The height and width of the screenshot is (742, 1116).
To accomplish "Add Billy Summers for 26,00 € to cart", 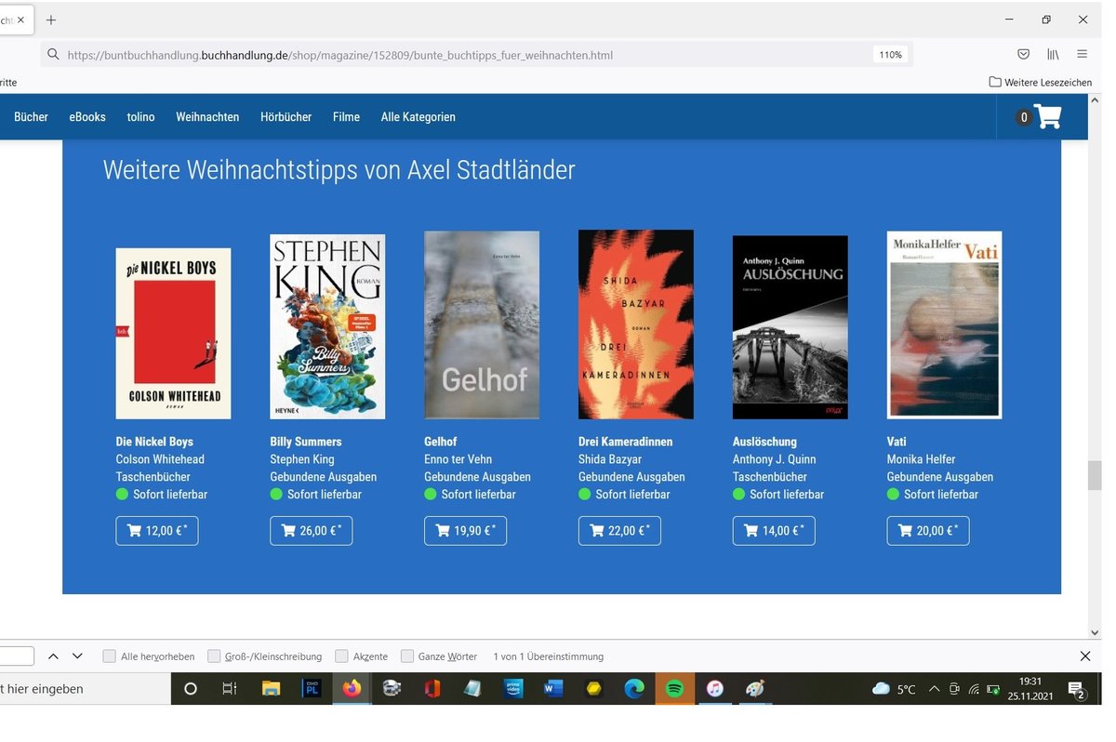I will tap(312, 530).
